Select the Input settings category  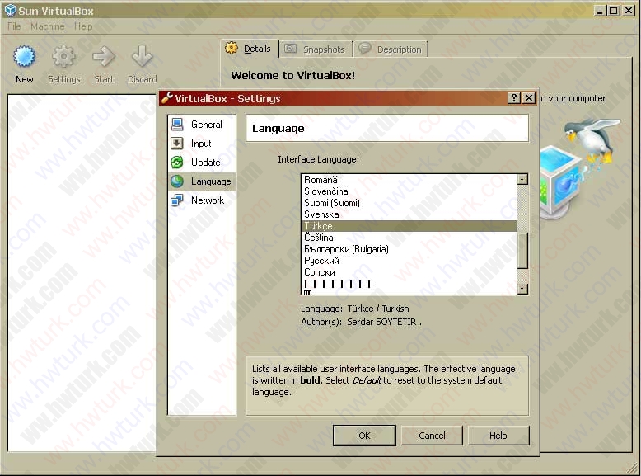(x=202, y=144)
